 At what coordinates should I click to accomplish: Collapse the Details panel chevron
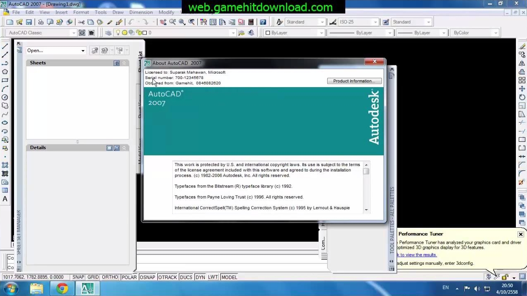(x=124, y=148)
